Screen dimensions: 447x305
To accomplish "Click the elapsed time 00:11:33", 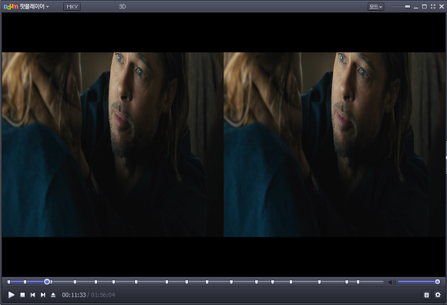I will pyautogui.click(x=74, y=295).
